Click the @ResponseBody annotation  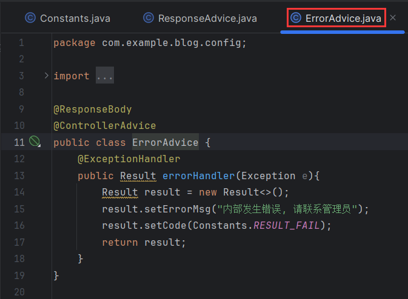[93, 109]
